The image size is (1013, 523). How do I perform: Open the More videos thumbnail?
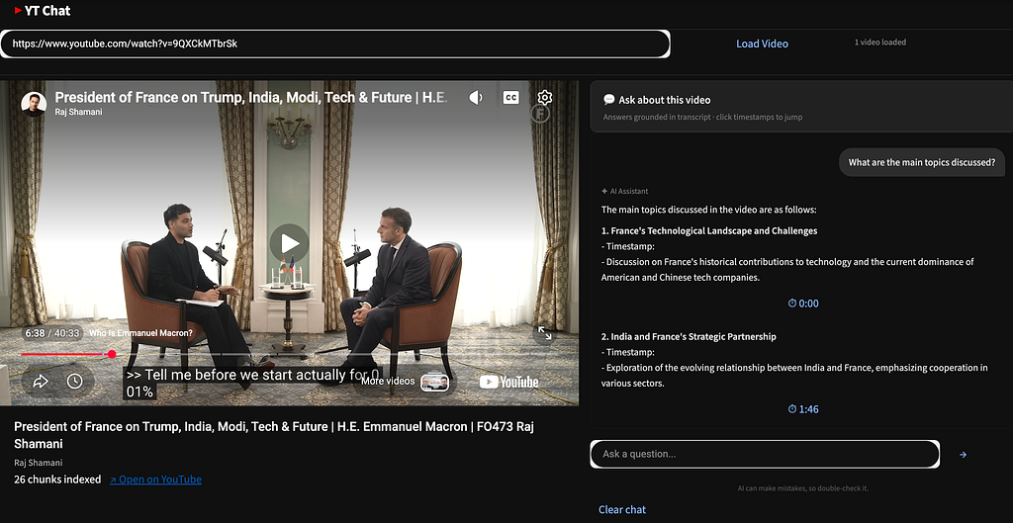click(x=435, y=383)
